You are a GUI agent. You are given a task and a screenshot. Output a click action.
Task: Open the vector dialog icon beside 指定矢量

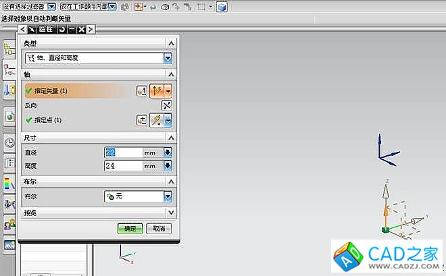[142, 90]
